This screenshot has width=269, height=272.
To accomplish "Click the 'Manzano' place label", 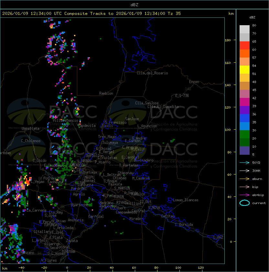I will (x=27, y=253).
